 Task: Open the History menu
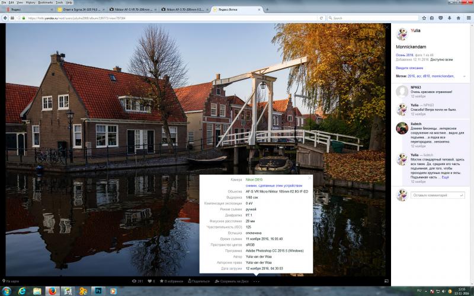[x=31, y=2]
